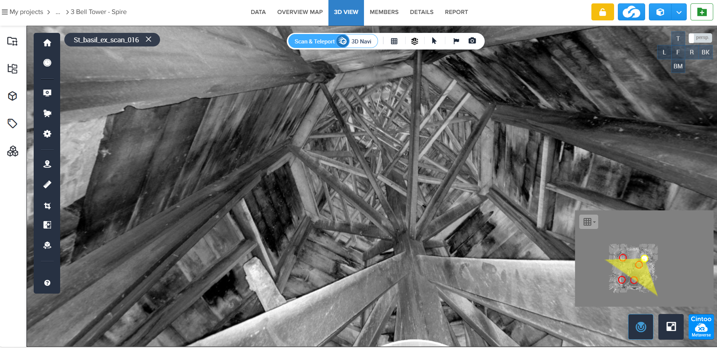The image size is (717, 348).
Task: Open the DETAILS tab
Action: pyautogui.click(x=421, y=12)
